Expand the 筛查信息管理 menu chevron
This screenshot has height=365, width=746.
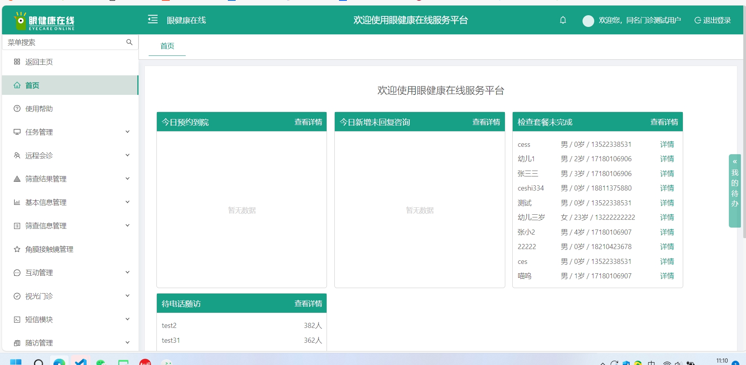pos(127,226)
